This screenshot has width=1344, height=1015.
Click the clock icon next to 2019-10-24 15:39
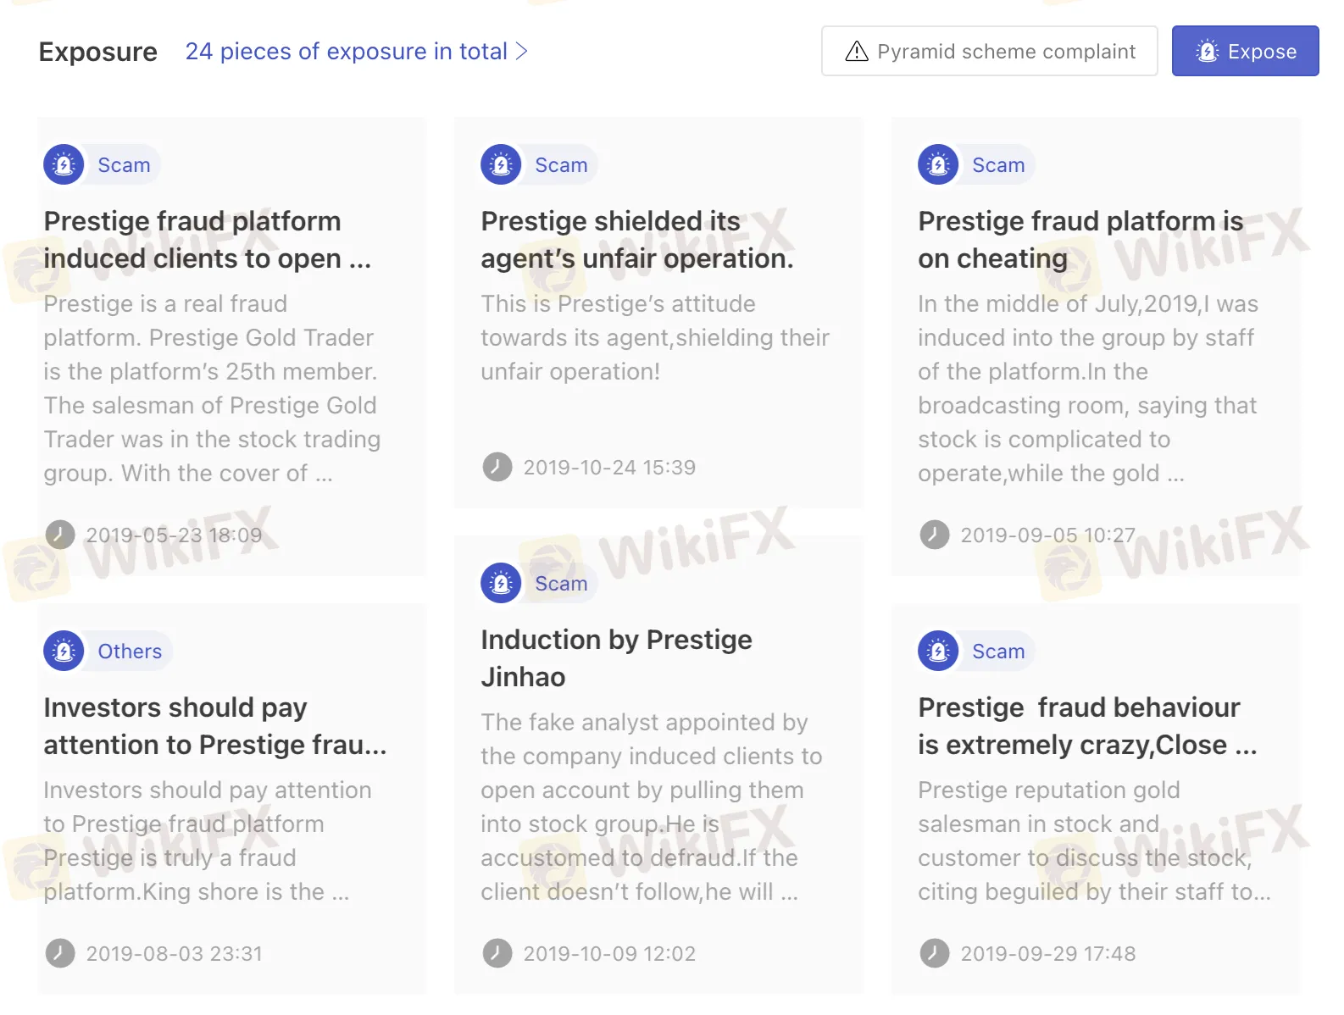tap(497, 467)
